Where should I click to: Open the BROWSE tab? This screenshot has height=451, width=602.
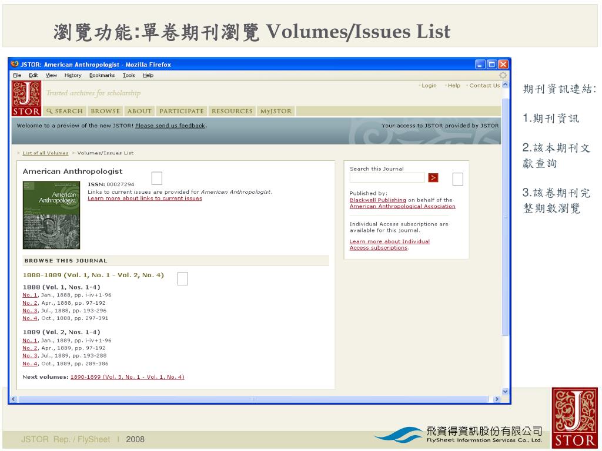click(x=105, y=111)
